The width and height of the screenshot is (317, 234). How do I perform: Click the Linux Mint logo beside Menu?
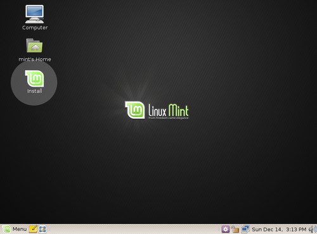point(6,229)
